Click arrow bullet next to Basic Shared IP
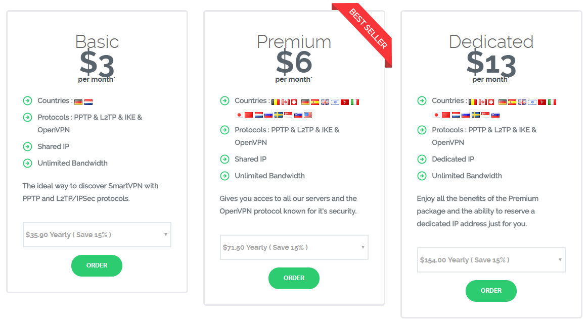588x324 pixels. (x=27, y=147)
